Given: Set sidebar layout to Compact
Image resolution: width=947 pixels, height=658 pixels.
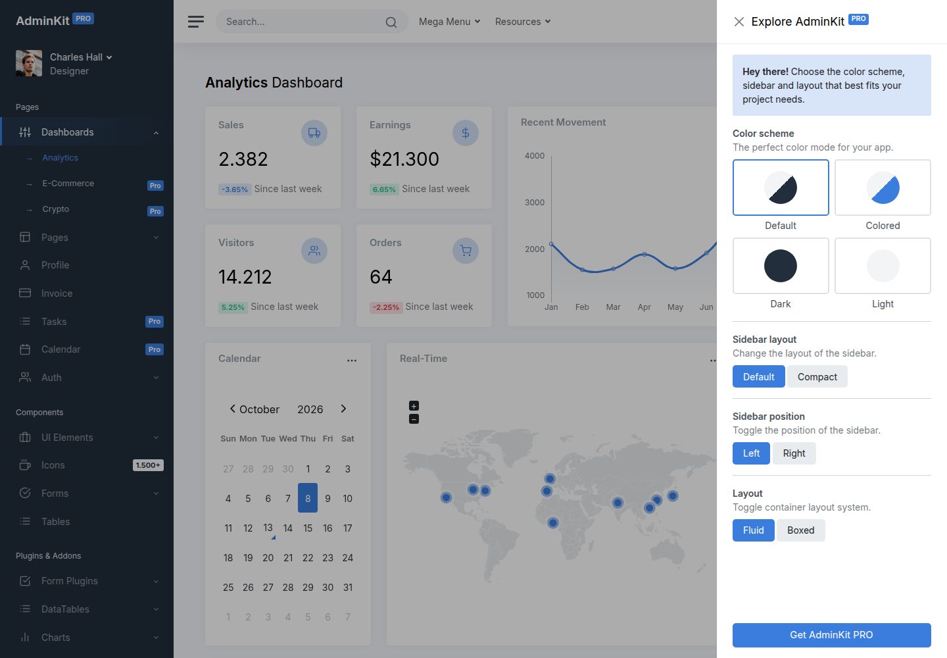Looking at the screenshot, I should pos(817,376).
